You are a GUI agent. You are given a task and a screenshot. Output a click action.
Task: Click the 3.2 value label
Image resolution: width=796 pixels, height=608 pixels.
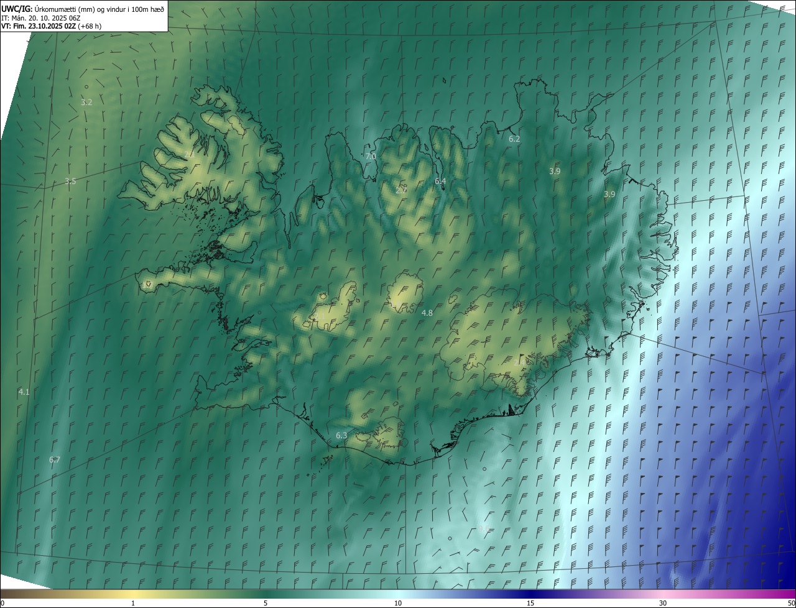click(x=86, y=102)
